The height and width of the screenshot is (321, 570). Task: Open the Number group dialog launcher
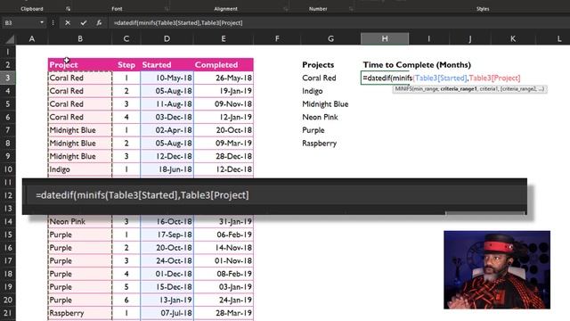pos(351,9)
